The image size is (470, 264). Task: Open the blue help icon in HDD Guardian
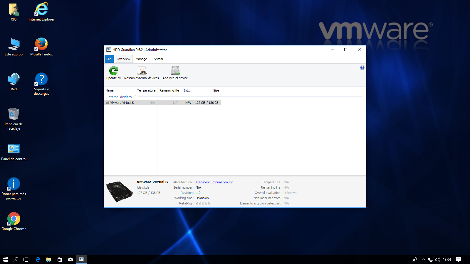click(362, 67)
